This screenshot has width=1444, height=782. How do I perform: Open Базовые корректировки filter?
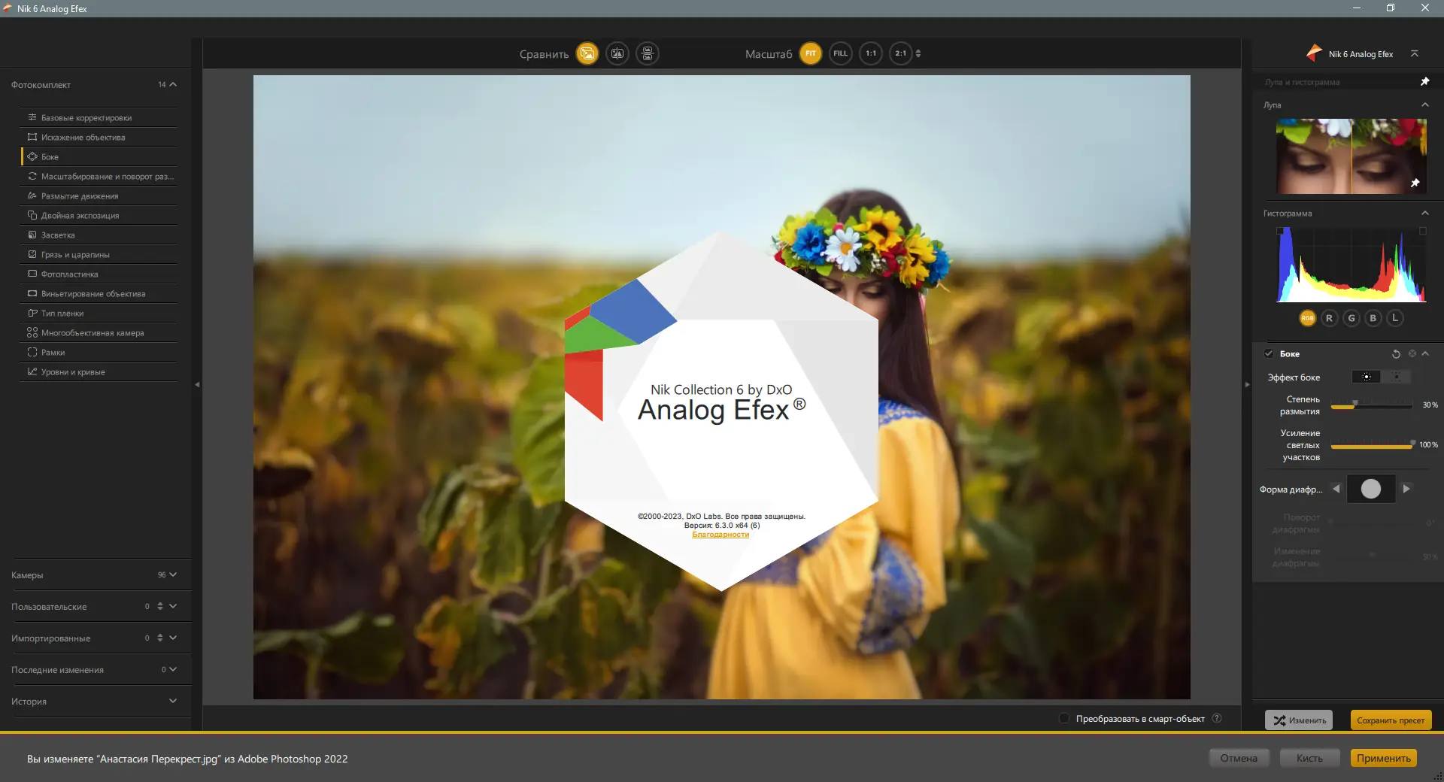point(99,117)
